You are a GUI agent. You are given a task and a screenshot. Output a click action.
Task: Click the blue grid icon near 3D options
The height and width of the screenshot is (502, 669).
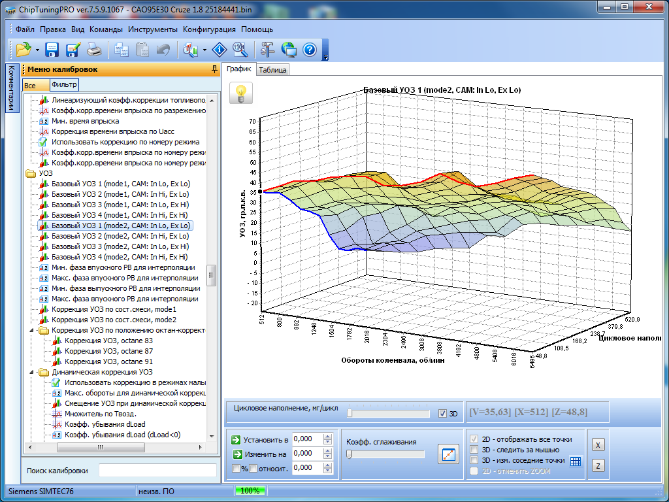point(576,461)
